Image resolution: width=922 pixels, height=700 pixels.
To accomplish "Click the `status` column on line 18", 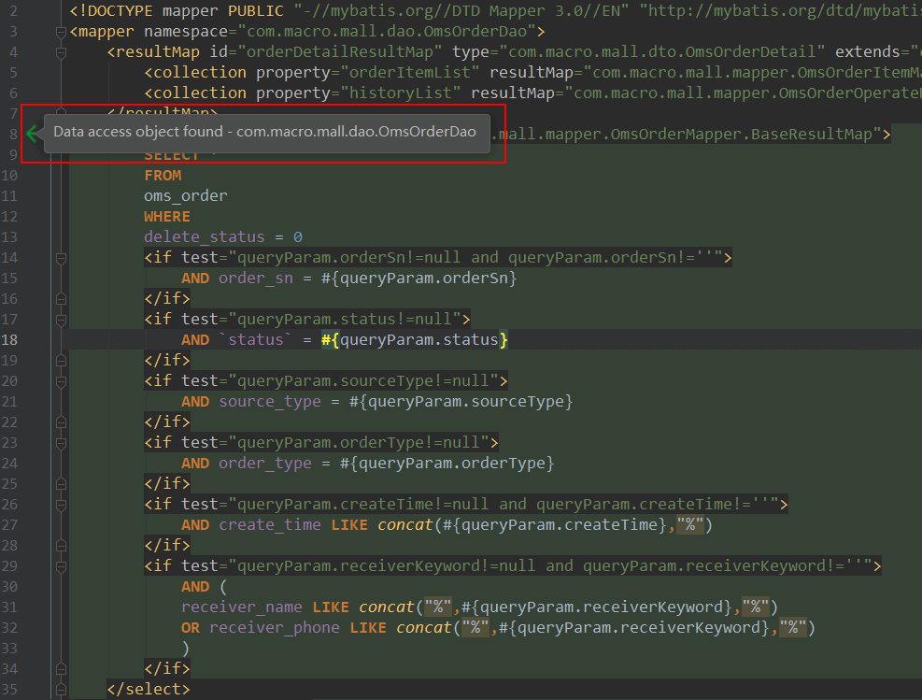I will click(x=256, y=340).
